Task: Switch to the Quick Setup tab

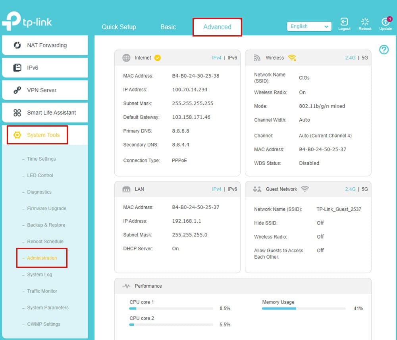Action: pos(119,27)
